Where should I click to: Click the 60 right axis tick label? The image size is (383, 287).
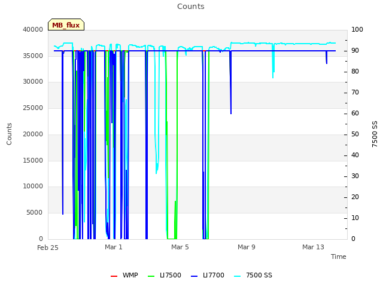(355, 114)
